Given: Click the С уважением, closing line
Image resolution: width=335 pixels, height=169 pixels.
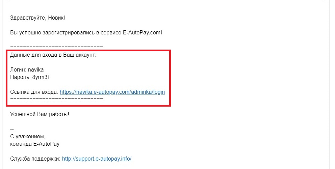Looking at the screenshot, I should (28, 137).
